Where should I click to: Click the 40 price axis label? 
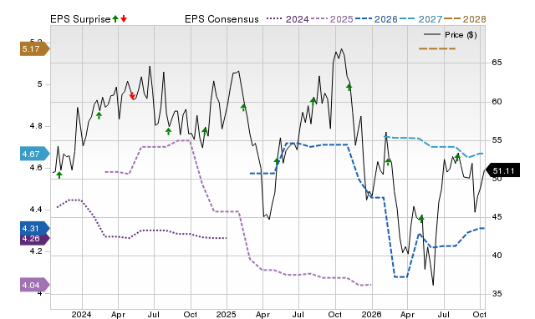pos(497,256)
